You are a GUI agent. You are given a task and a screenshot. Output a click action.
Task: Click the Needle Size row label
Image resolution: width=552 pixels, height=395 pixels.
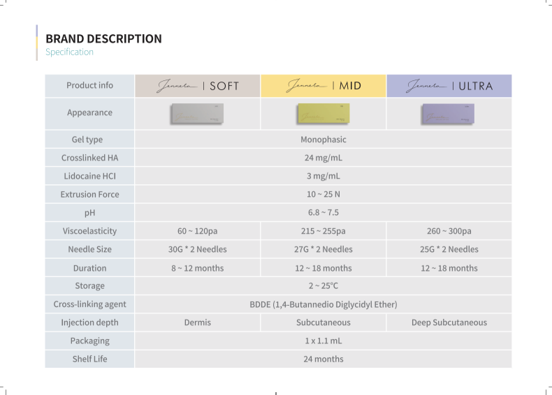pos(89,249)
